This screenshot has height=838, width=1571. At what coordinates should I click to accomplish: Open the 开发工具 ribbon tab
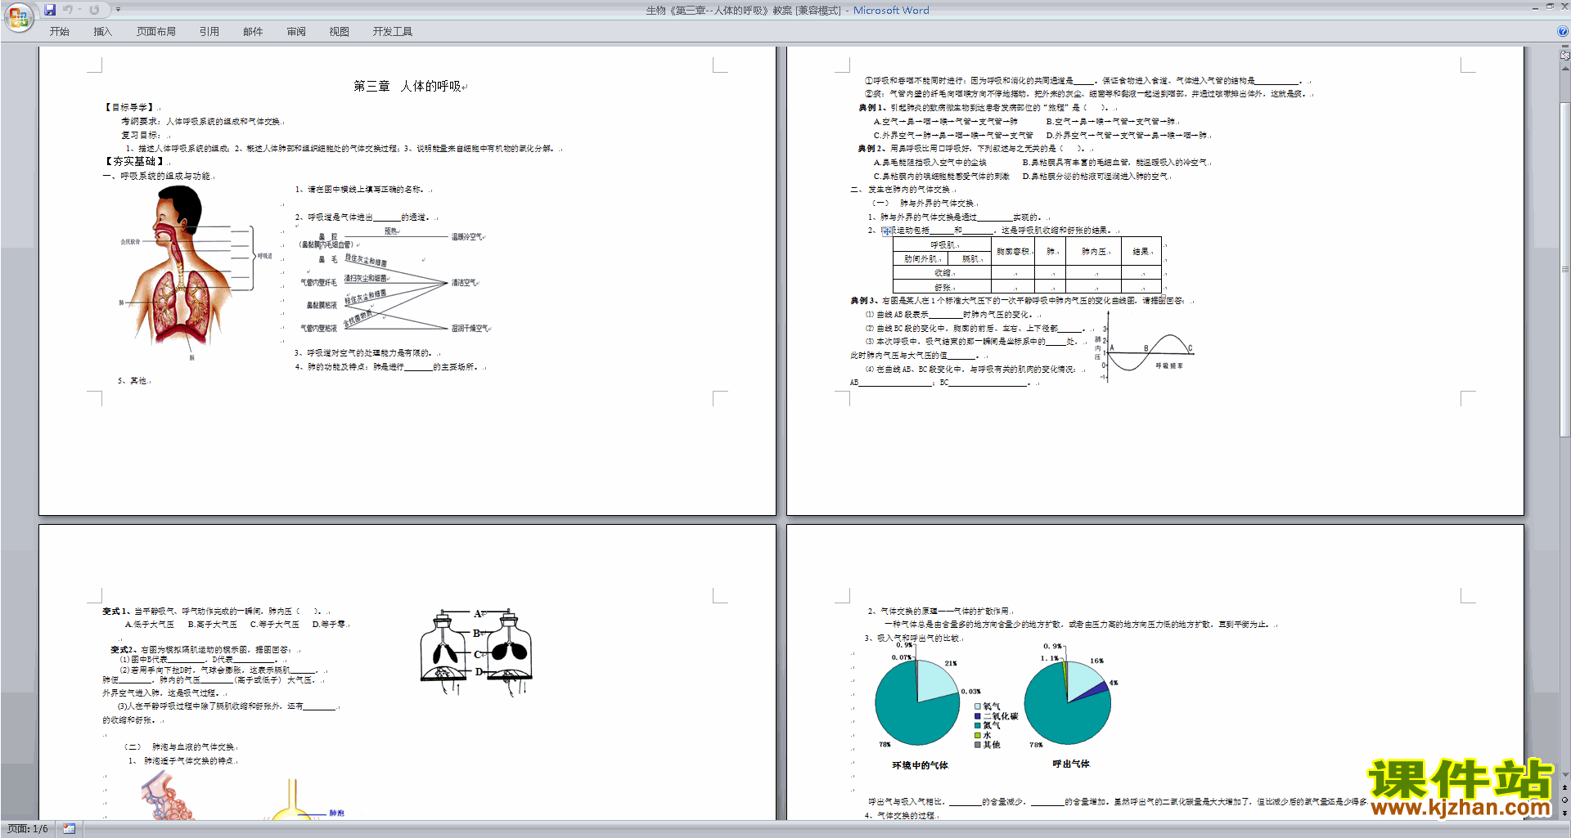(x=393, y=31)
